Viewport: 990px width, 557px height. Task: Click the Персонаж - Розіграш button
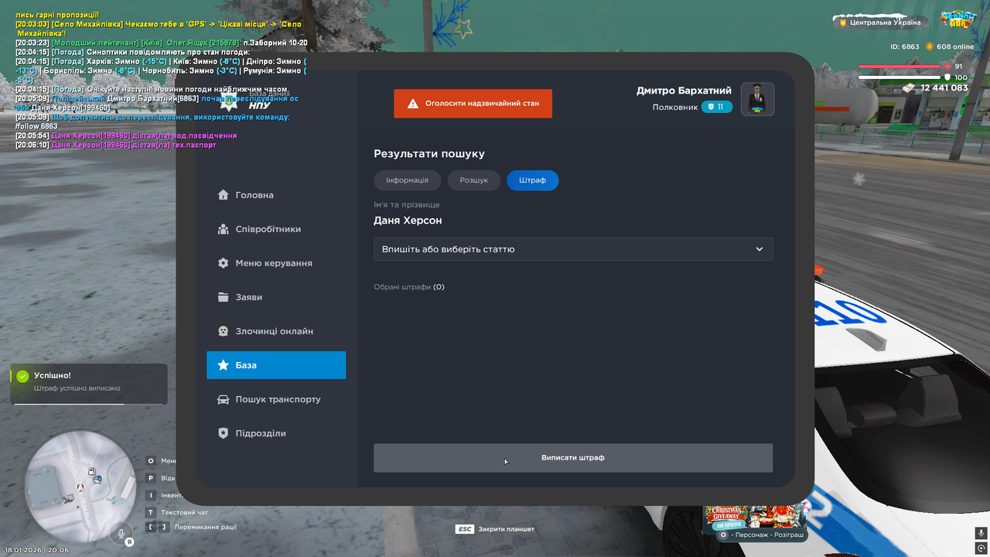coord(762,535)
